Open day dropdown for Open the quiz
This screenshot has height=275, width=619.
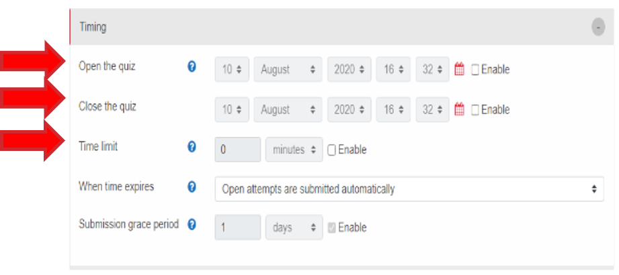[232, 69]
